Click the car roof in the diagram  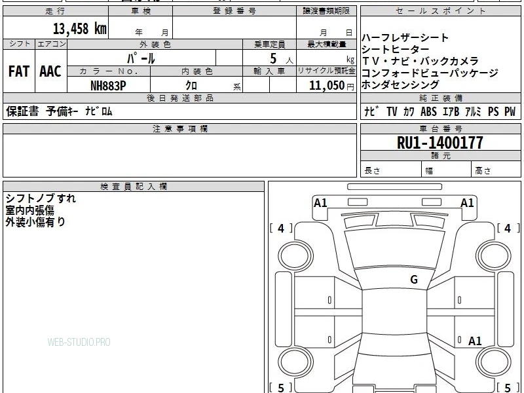pyautogui.click(x=394, y=312)
